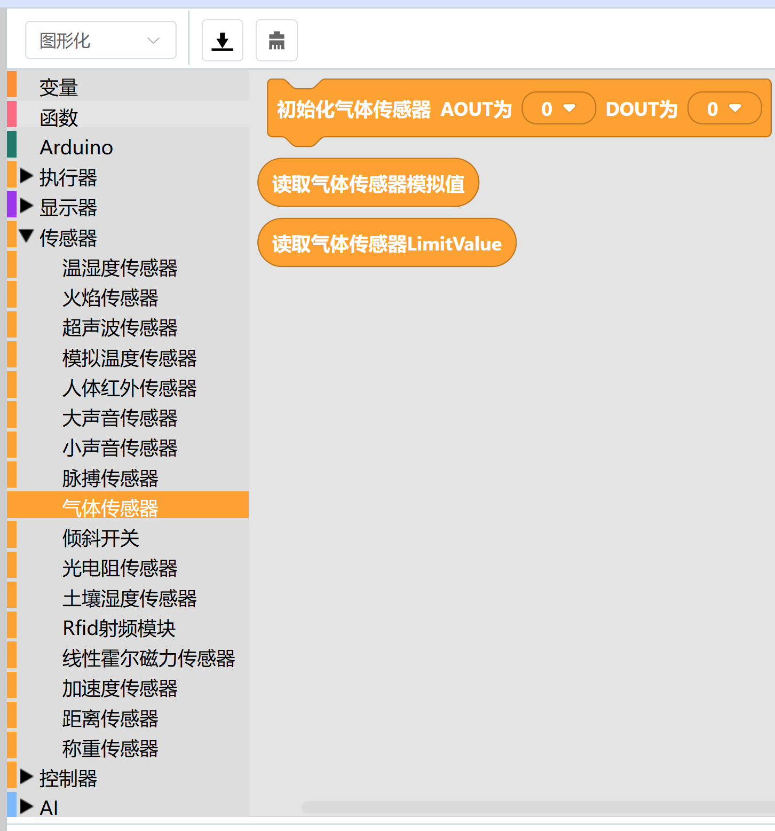775x831 pixels.
Task: Open the AOUT pin dropdown
Action: [558, 108]
